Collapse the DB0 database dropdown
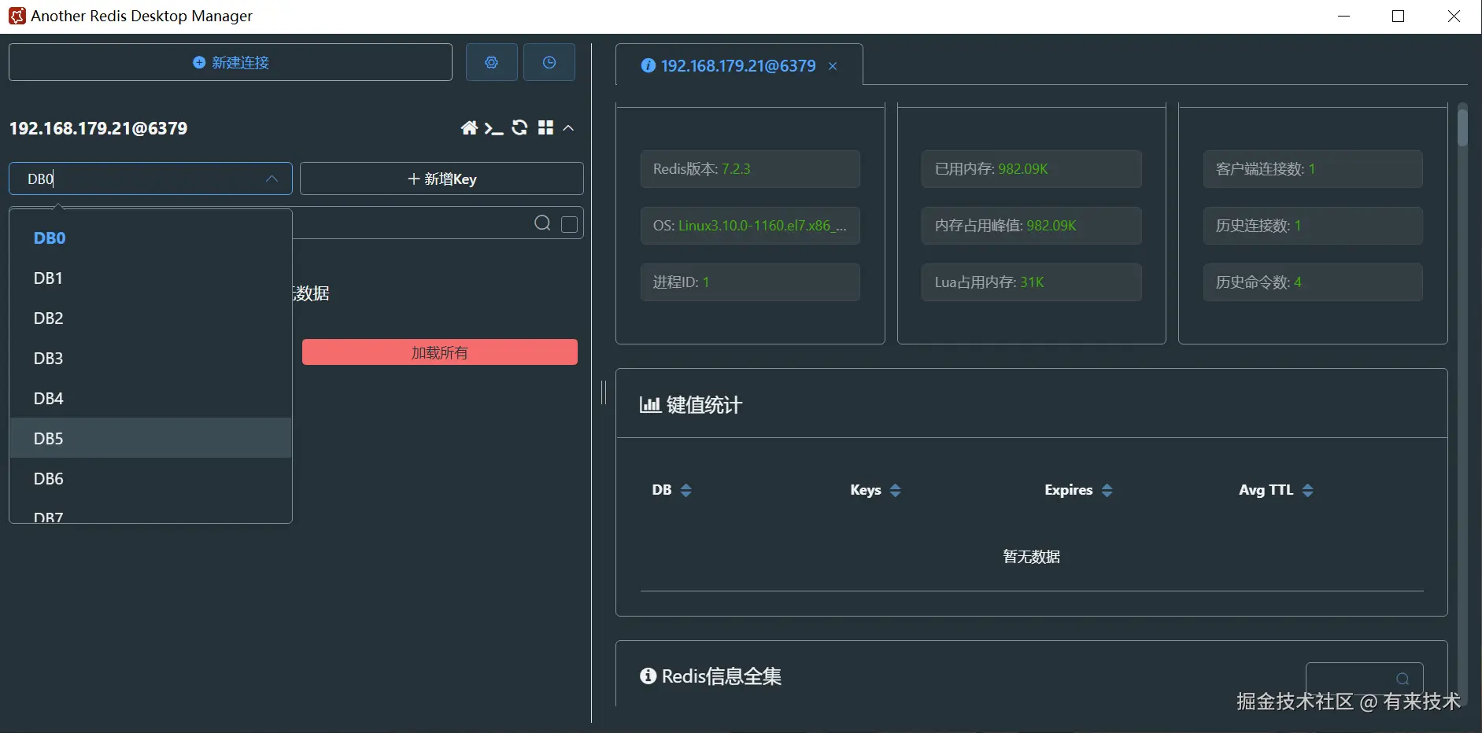1482x733 pixels. pos(272,179)
